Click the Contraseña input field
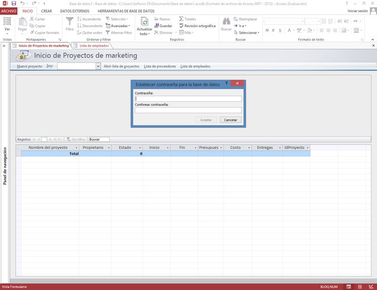Viewport: 377px width, 290px height. [188, 99]
